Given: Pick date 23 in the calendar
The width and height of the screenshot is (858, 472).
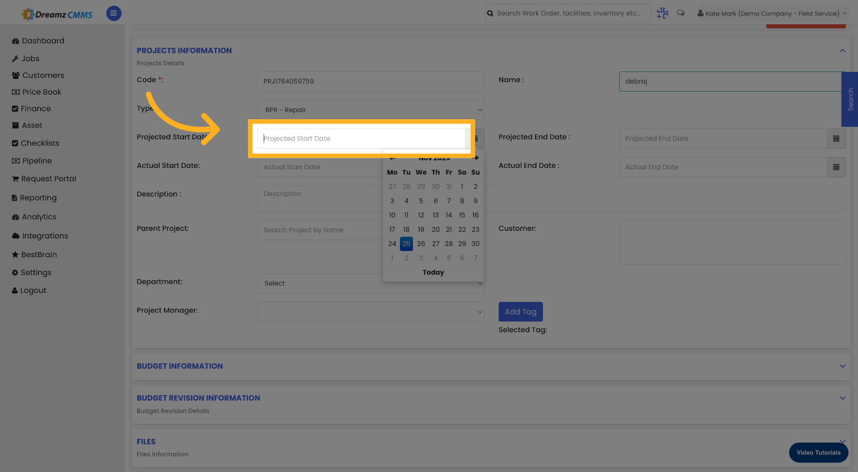Looking at the screenshot, I should [475, 230].
